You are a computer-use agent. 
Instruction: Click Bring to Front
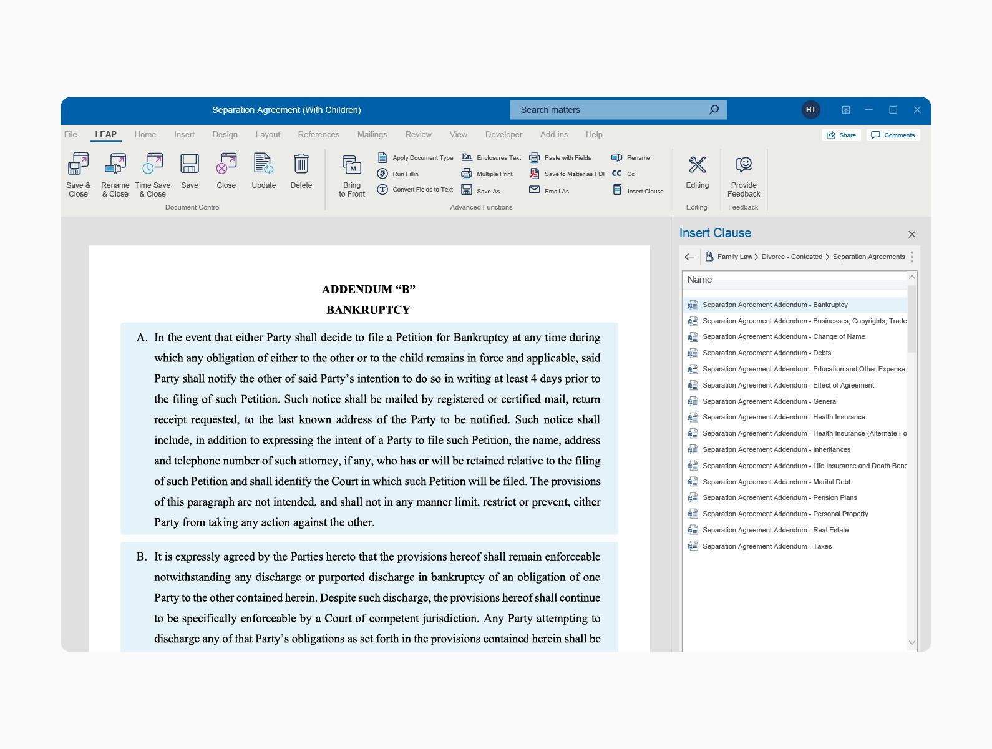(352, 177)
